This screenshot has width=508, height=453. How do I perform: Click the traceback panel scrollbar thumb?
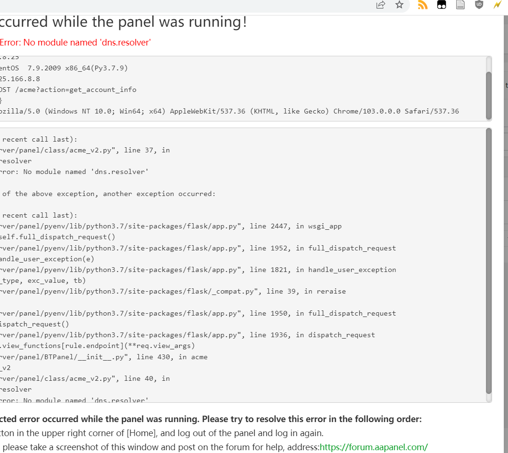(488, 260)
